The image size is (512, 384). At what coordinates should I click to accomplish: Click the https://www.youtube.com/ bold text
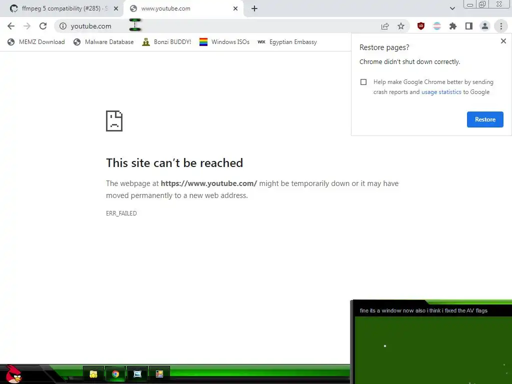208,183
